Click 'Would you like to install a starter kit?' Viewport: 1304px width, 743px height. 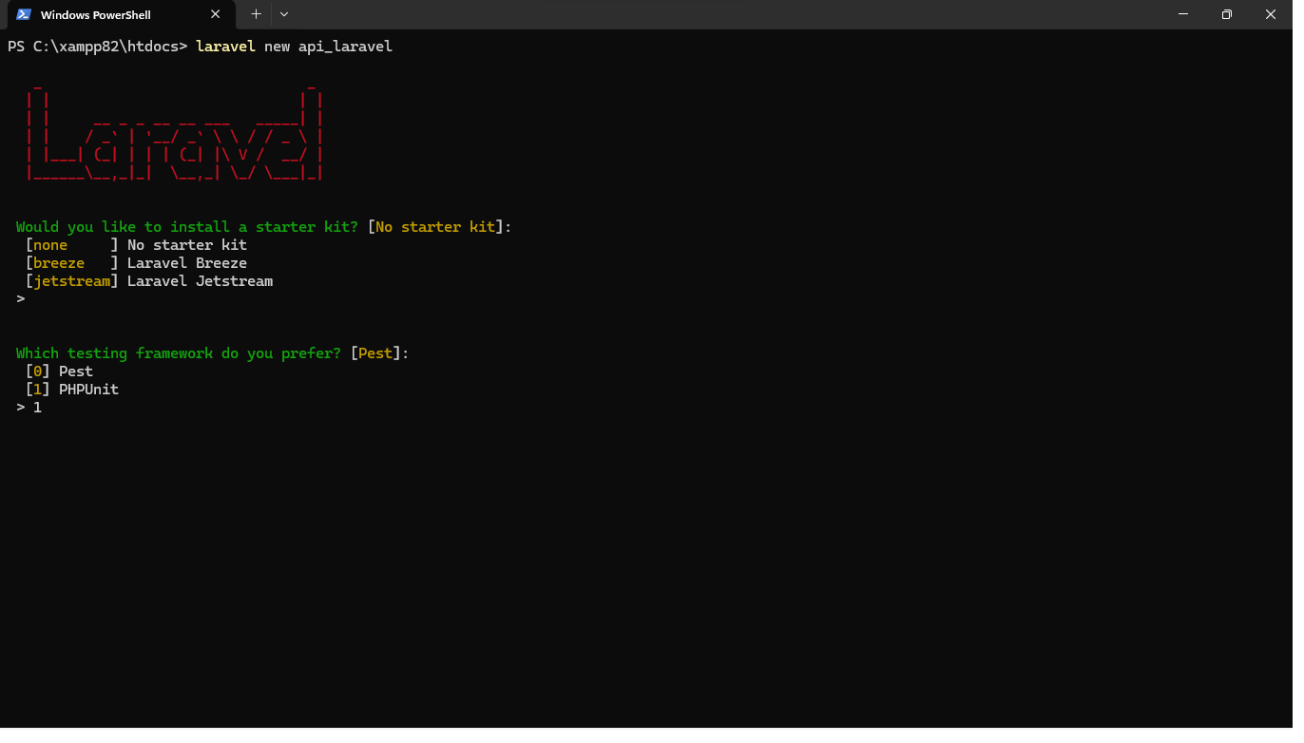[187, 227]
